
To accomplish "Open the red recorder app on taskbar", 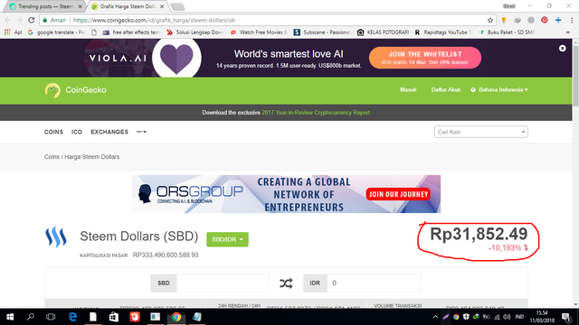I will 135,317.
